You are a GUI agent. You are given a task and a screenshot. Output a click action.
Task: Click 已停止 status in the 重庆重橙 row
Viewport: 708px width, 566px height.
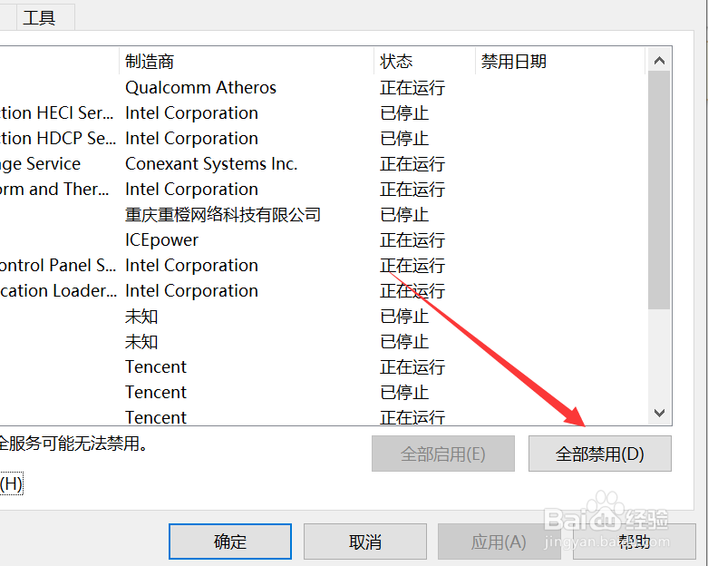[x=404, y=215]
